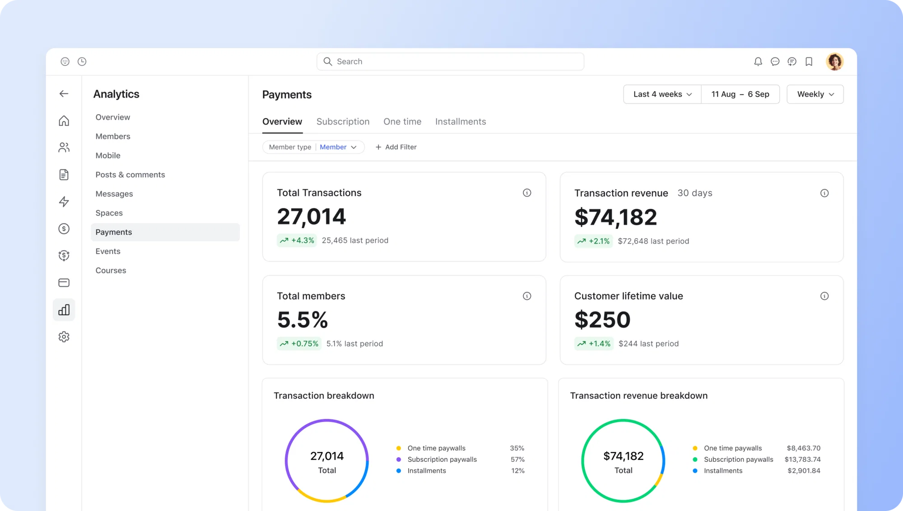Image resolution: width=903 pixels, height=511 pixels.
Task: Open Overview in Analytics menu
Action: pyautogui.click(x=113, y=117)
